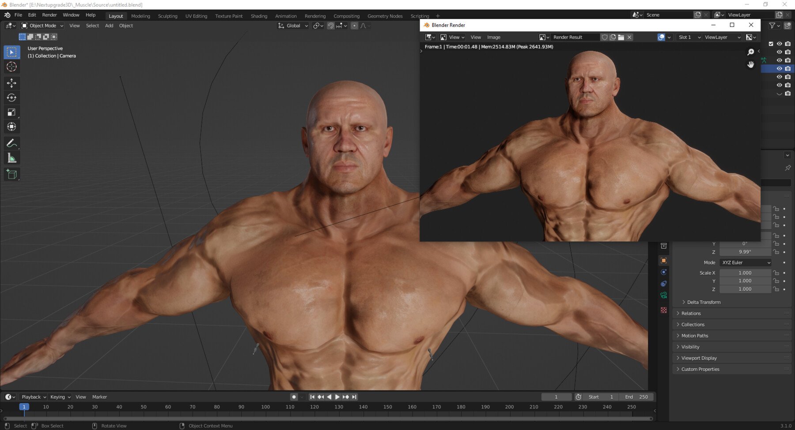The height and width of the screenshot is (430, 795).
Task: Unlock the Scale X lock icon
Action: (x=776, y=273)
